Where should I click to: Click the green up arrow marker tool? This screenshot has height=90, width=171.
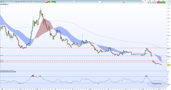(33, 2)
